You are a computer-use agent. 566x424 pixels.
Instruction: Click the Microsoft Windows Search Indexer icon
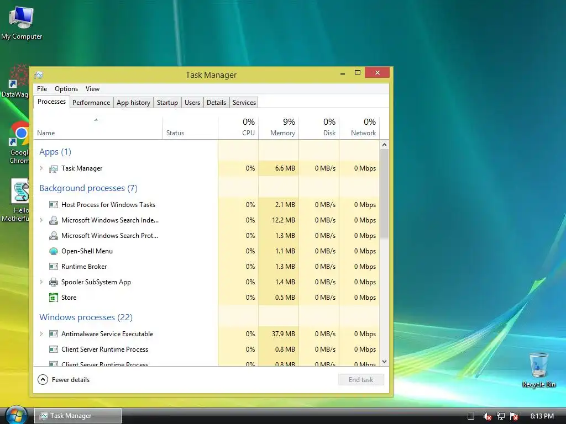click(54, 220)
